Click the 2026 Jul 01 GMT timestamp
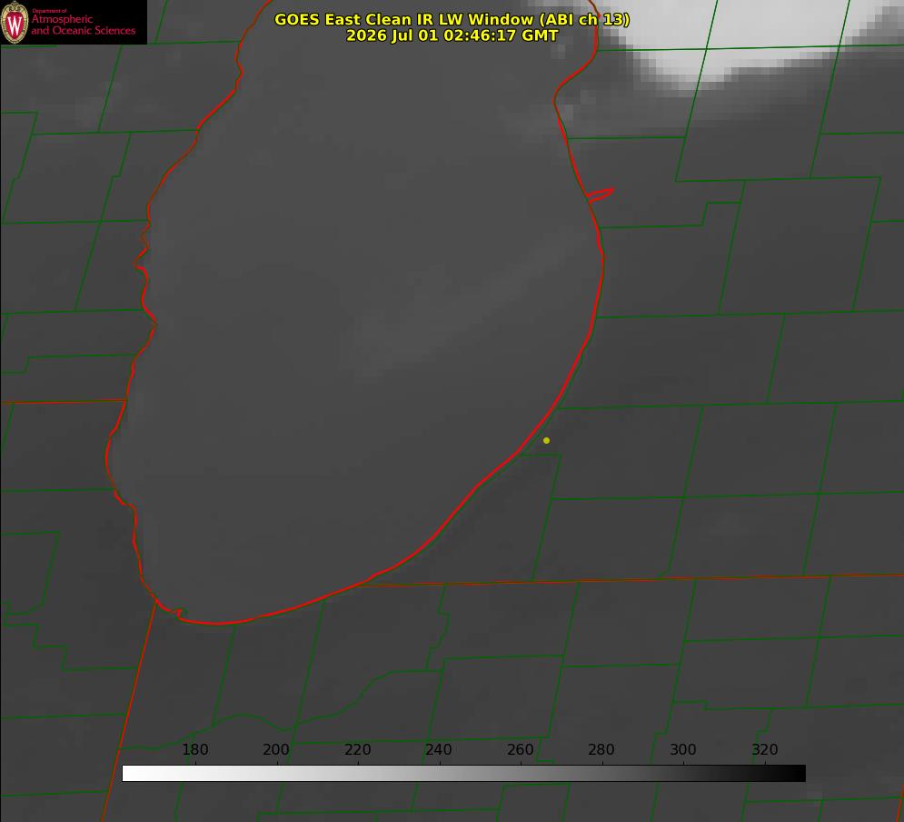This screenshot has height=822, width=904. (x=452, y=35)
